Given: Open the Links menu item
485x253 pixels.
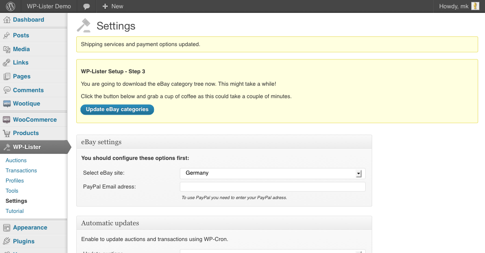Looking at the screenshot, I should [21, 63].
